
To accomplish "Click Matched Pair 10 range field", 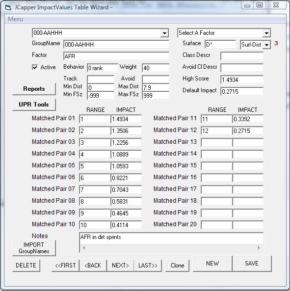I will (x=95, y=225).
